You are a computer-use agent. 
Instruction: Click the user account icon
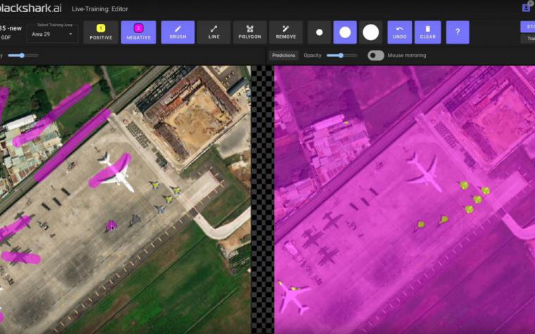coord(527,7)
